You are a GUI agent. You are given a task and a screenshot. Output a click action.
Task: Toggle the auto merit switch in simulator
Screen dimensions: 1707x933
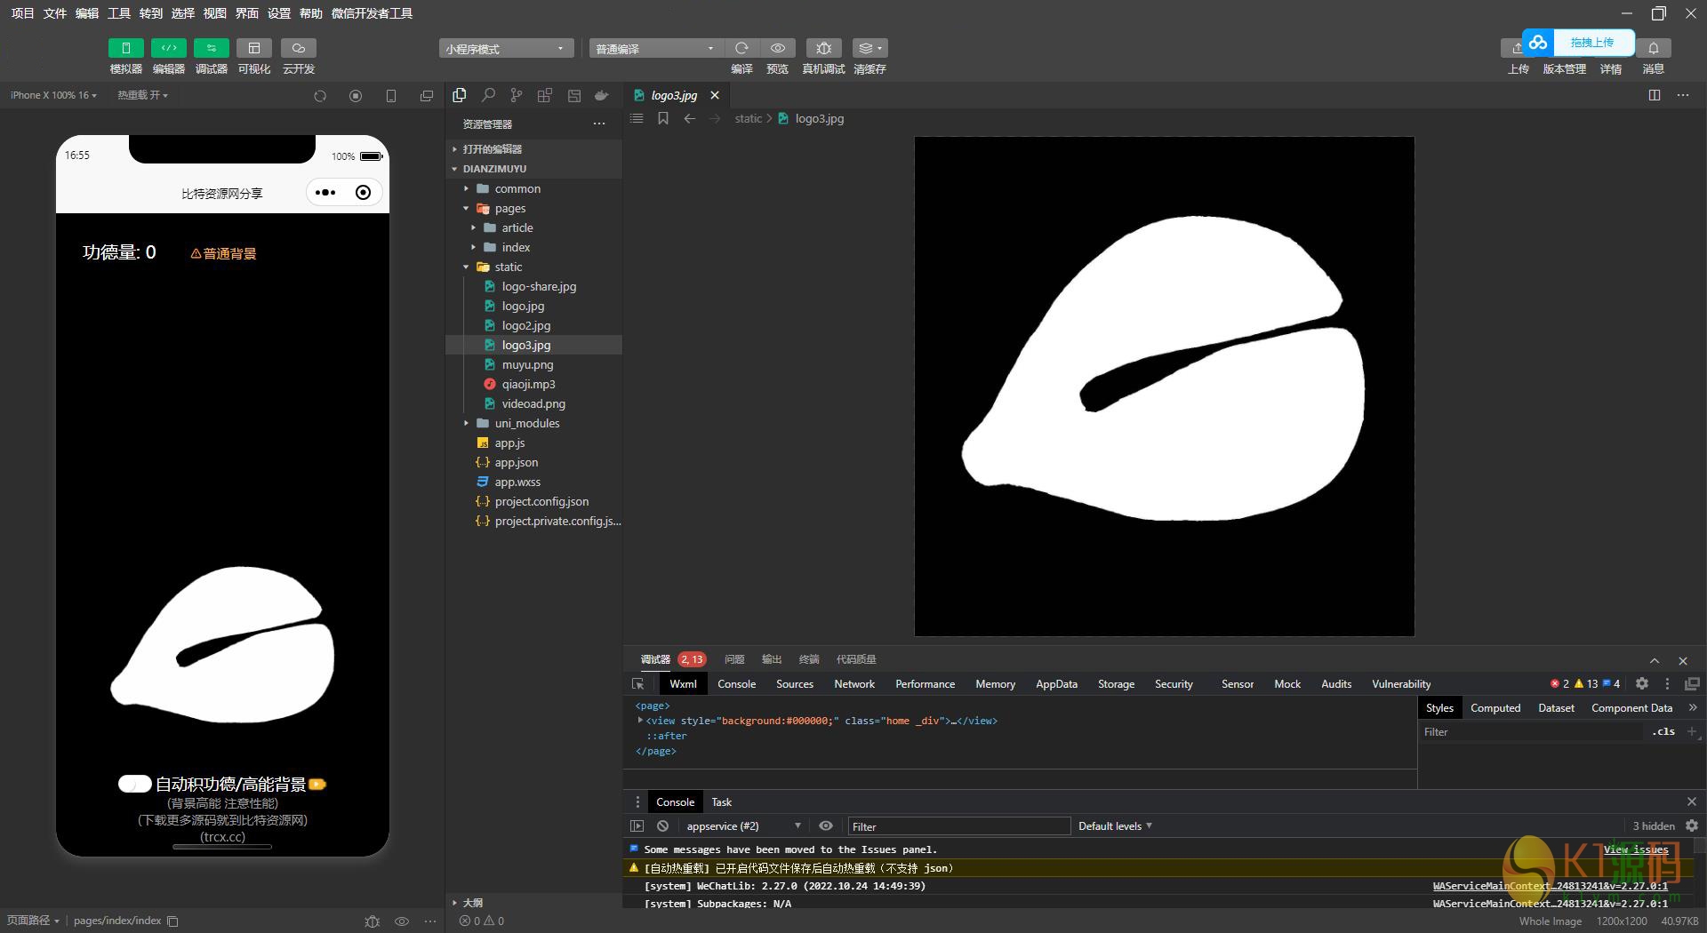pyautogui.click(x=135, y=784)
